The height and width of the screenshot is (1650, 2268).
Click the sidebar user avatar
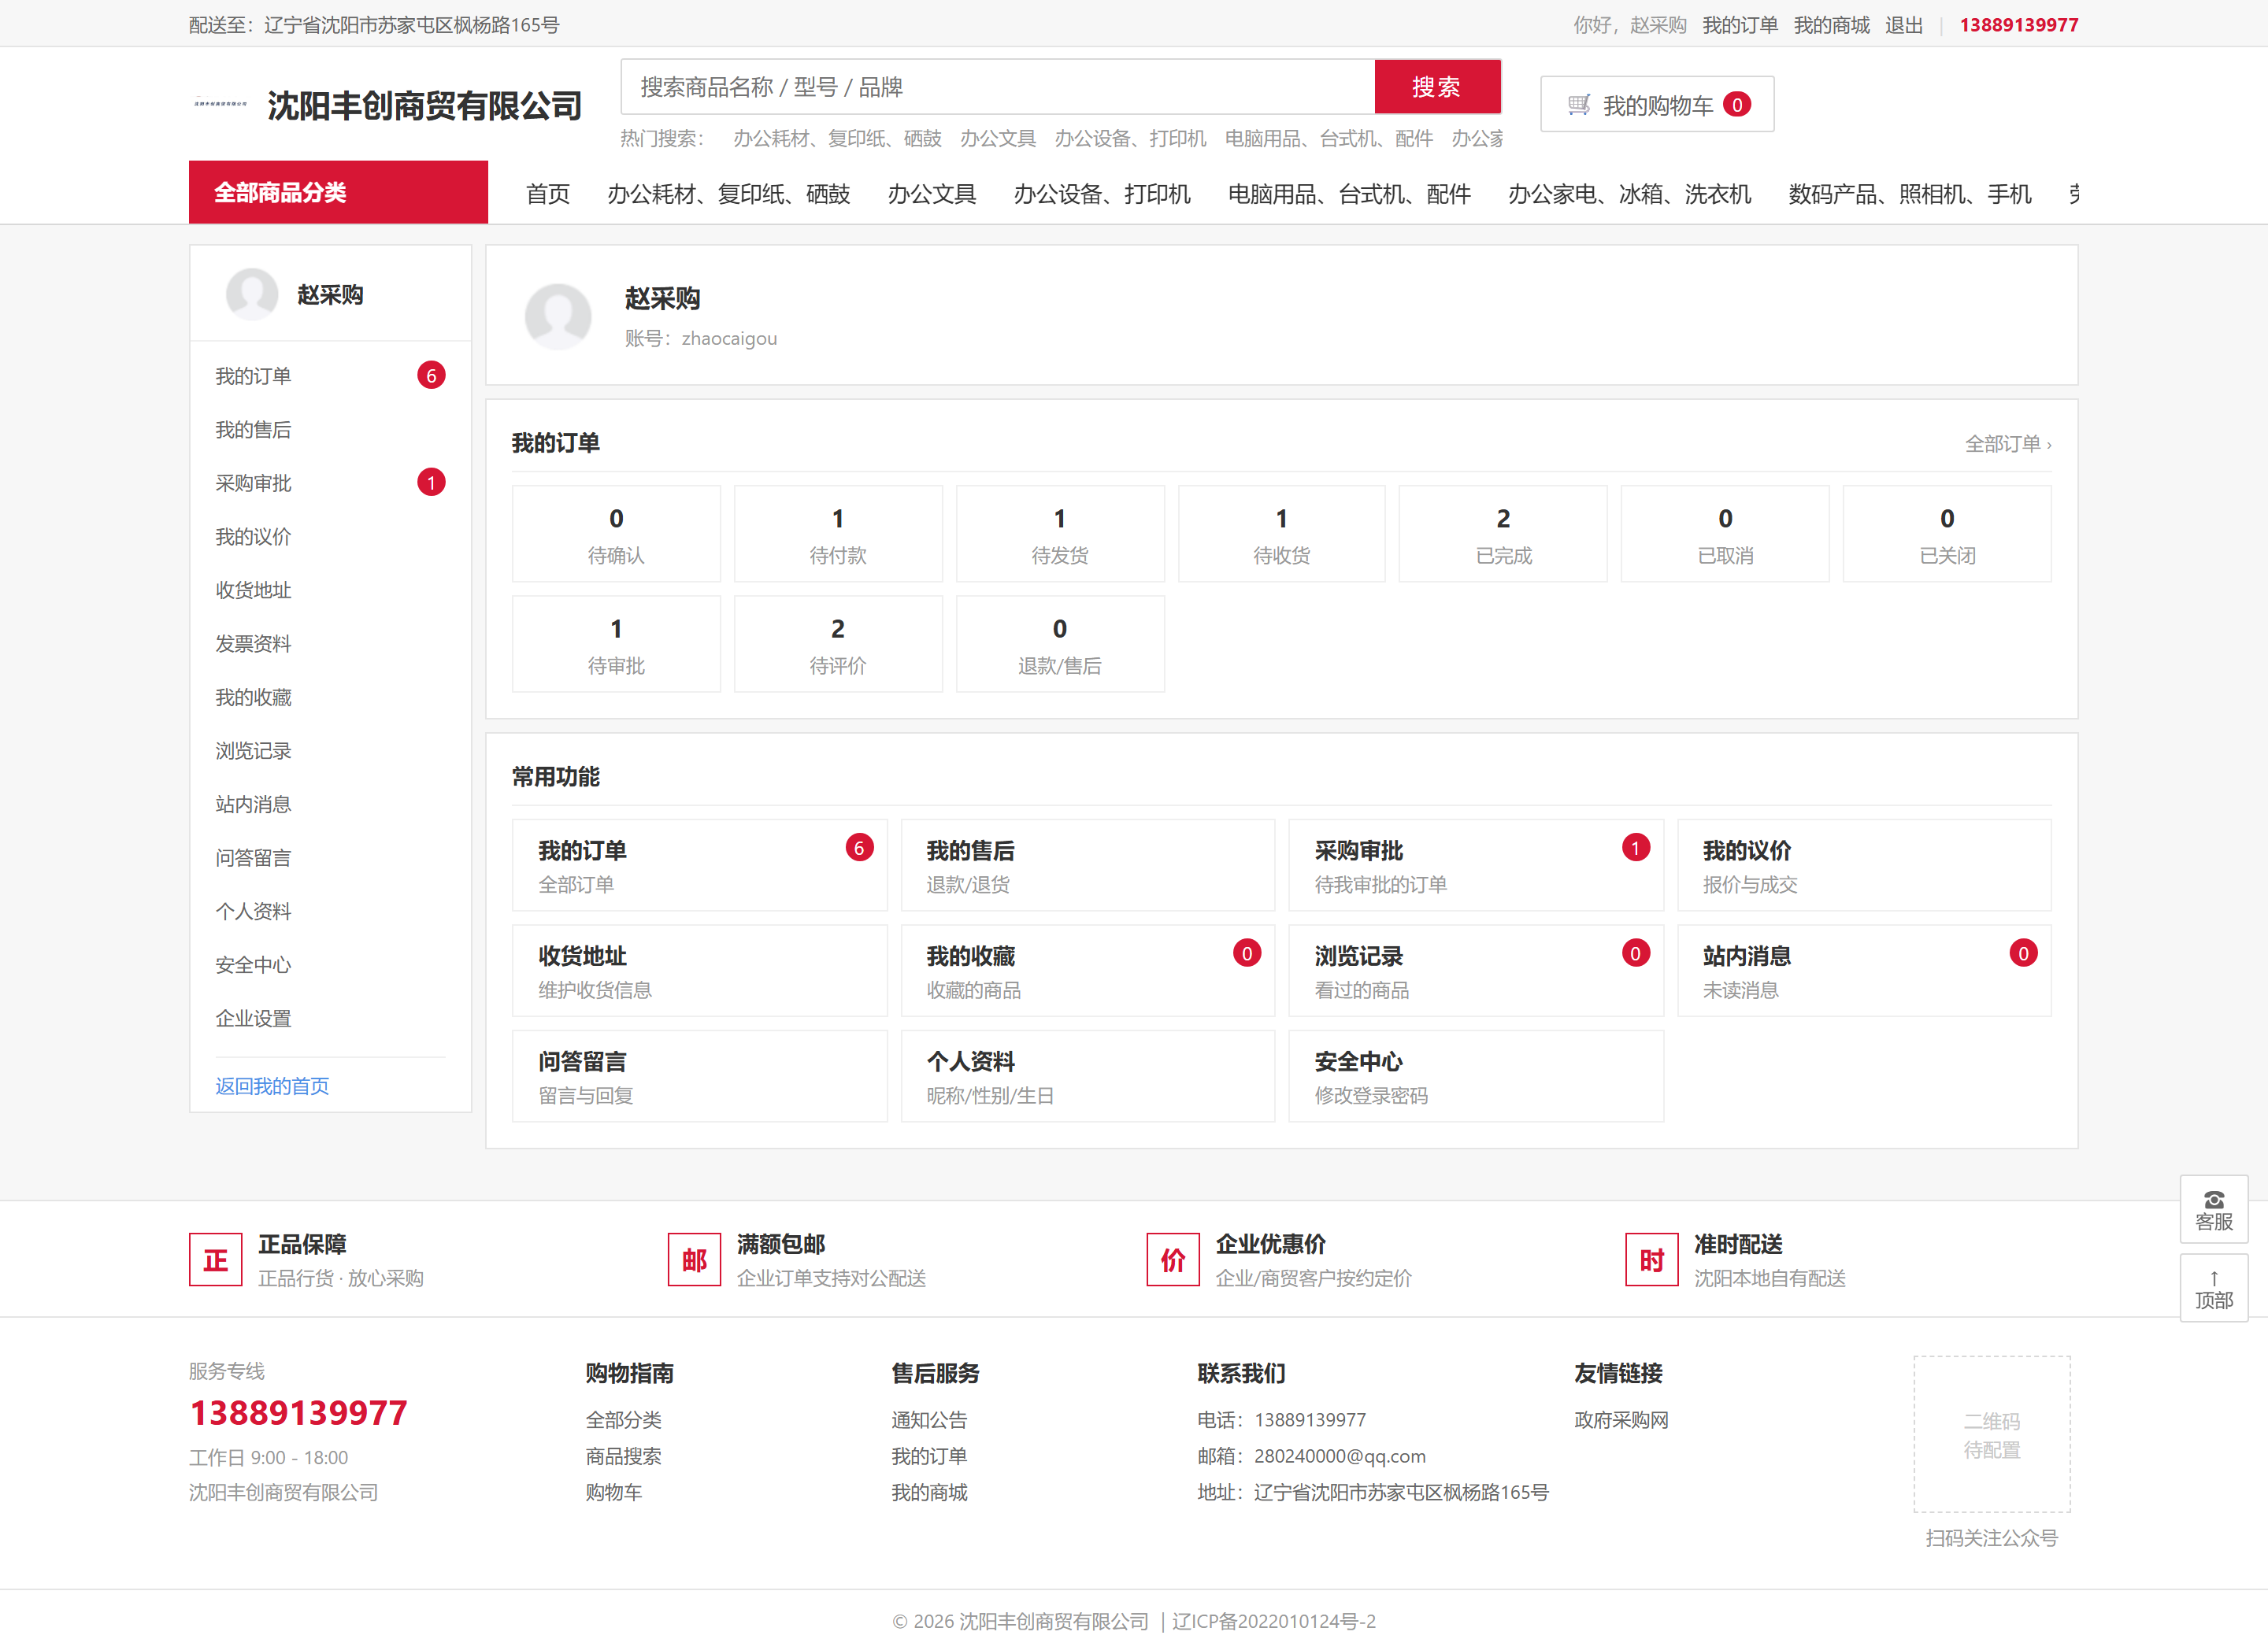(x=252, y=294)
